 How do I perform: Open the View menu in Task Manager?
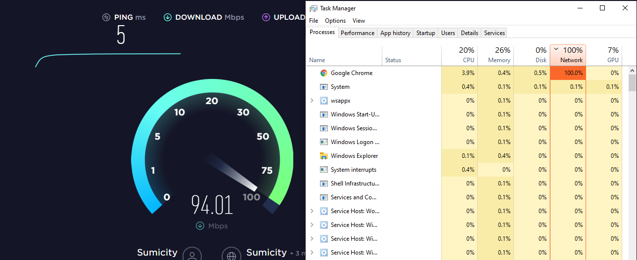359,21
